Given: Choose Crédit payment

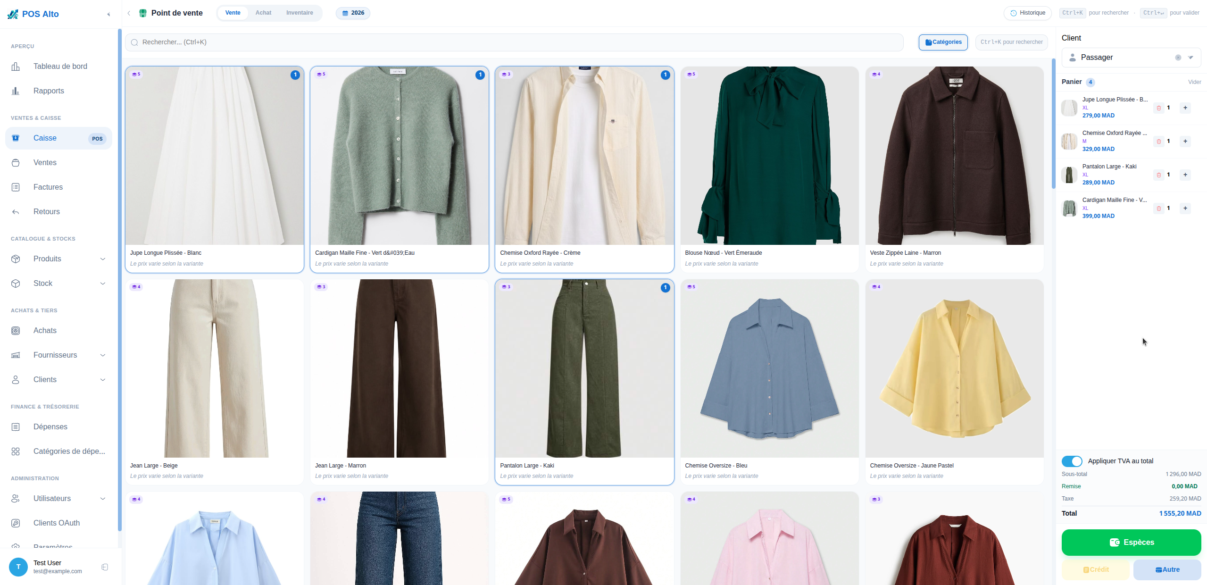Looking at the screenshot, I should pos(1096,570).
